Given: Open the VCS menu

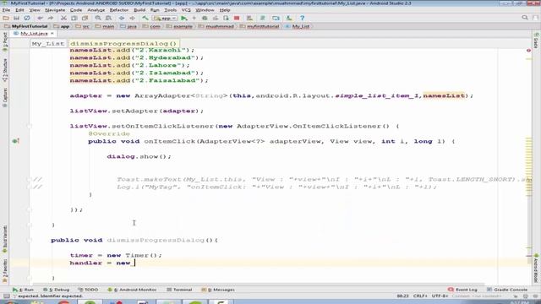Looking at the screenshot, I should (186, 10).
